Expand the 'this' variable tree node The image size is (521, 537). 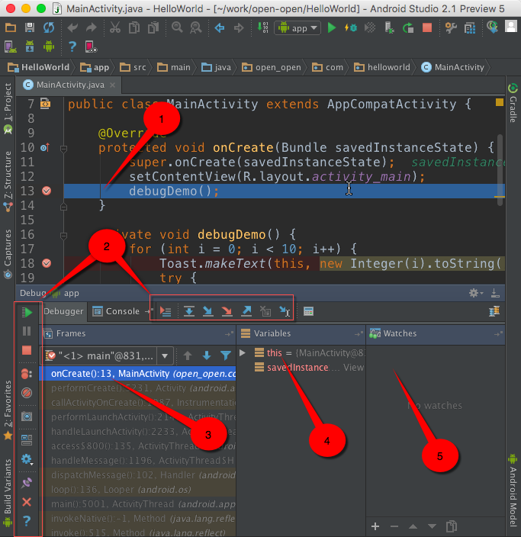click(x=243, y=353)
